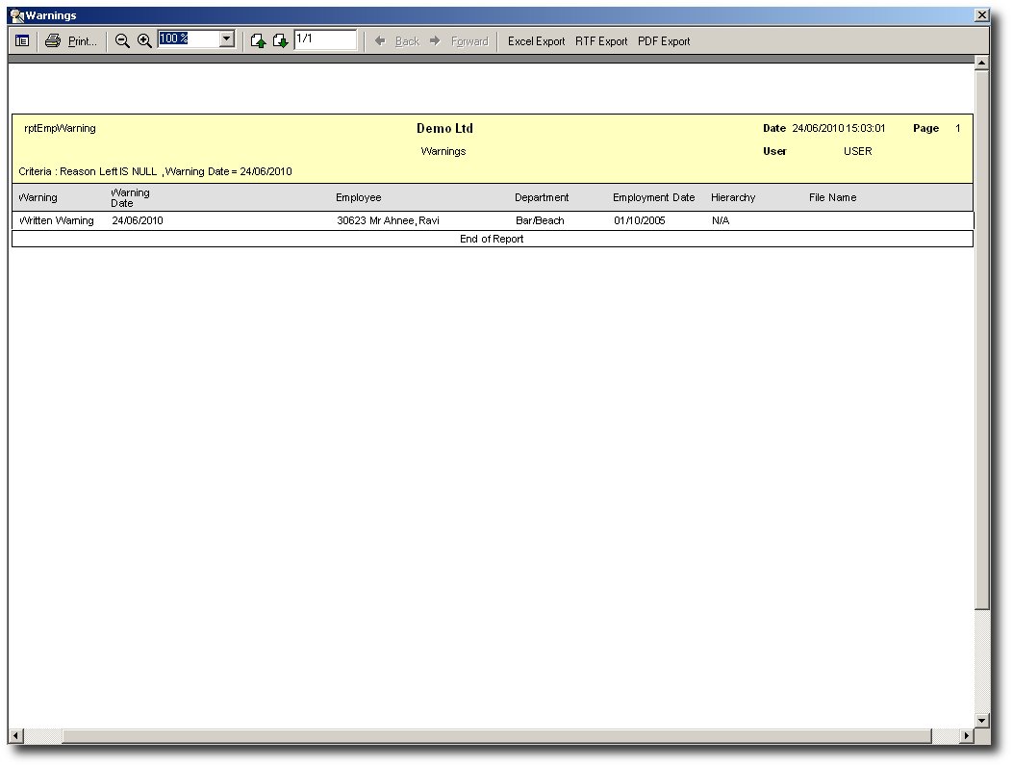Export the report using PDF Export

(x=664, y=41)
